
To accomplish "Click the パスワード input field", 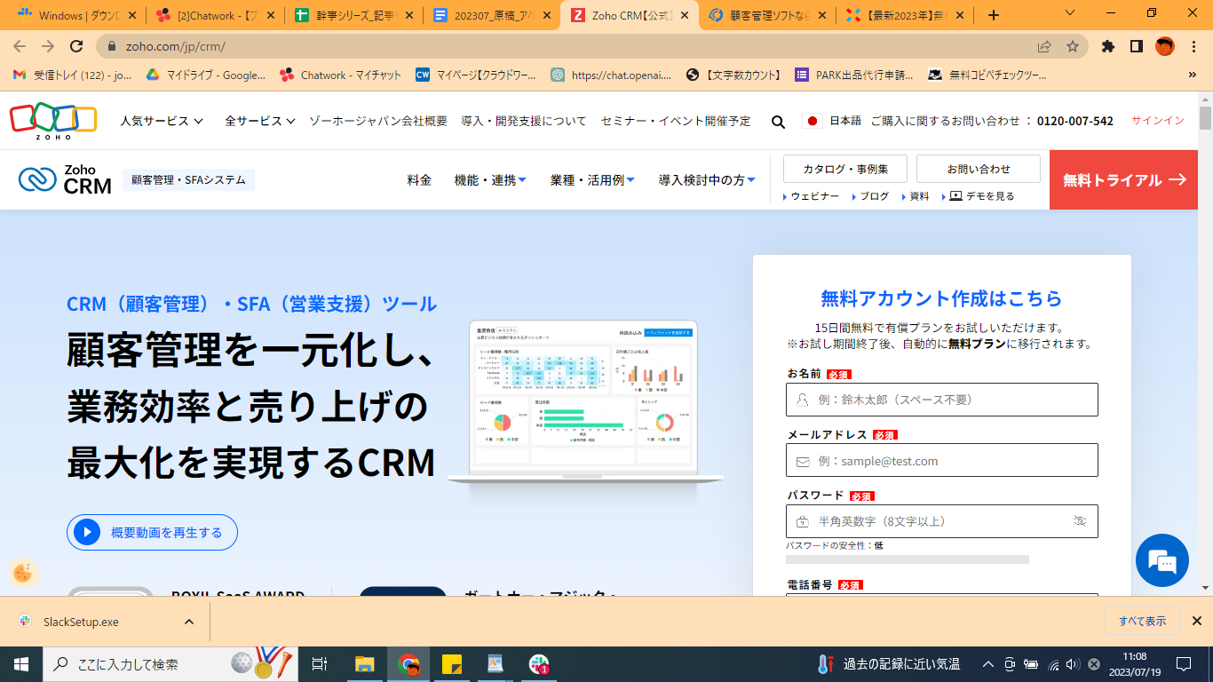I will (x=942, y=521).
